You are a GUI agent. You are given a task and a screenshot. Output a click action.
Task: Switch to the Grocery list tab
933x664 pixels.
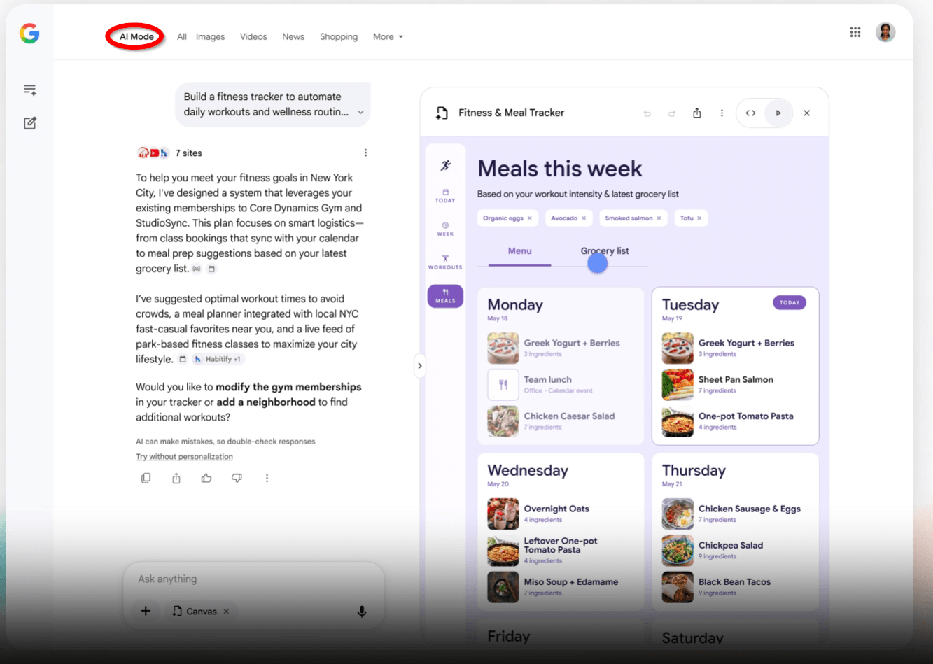pyautogui.click(x=605, y=251)
